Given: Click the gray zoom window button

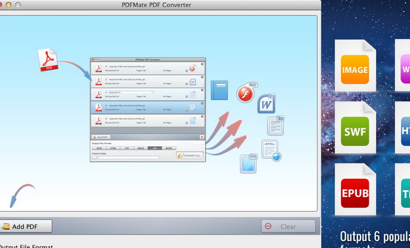Looking at the screenshot, I should [x=18, y=5].
